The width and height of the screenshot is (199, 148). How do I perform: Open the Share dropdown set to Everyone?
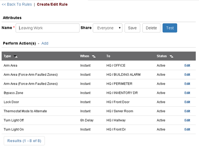click(107, 28)
